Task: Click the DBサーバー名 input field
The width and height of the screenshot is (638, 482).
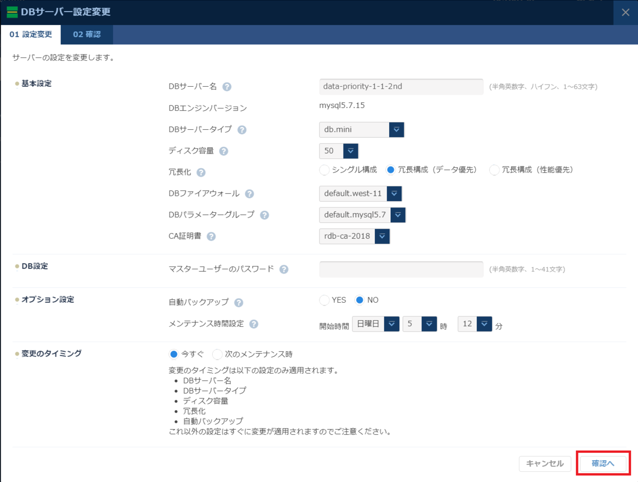Action: 401,87
